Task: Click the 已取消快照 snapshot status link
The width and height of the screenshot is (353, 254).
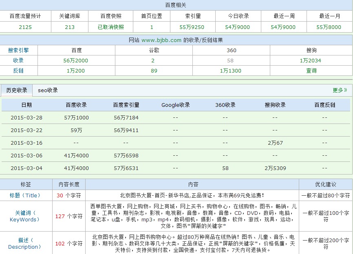Action: (x=110, y=27)
